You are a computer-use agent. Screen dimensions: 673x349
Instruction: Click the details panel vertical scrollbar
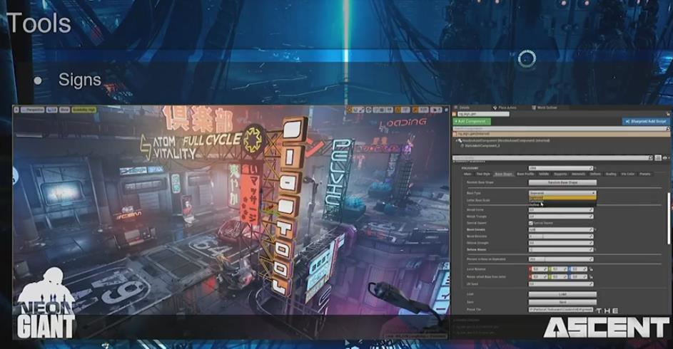coord(668,219)
